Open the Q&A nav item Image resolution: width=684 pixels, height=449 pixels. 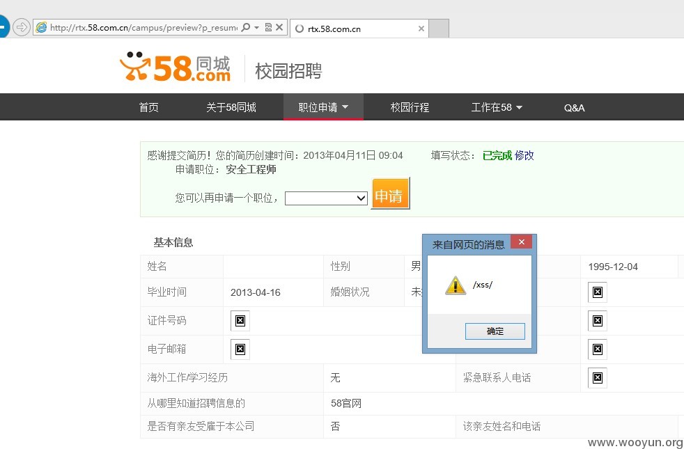click(574, 108)
